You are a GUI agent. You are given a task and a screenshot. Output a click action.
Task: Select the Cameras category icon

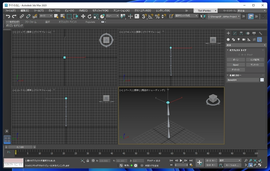(x=244, y=40)
